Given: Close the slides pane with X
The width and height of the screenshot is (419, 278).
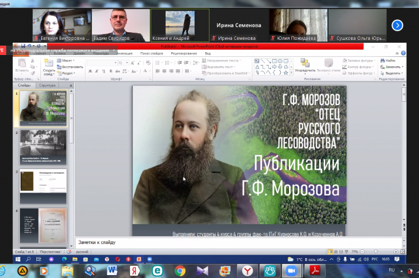Looking at the screenshot, I should (71, 85).
